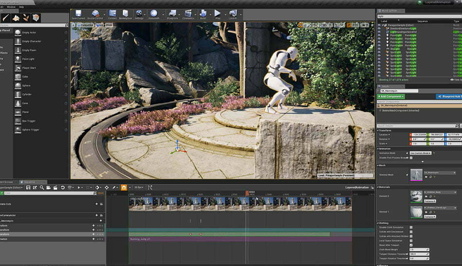Click Textures button under Element 0

click(430, 201)
